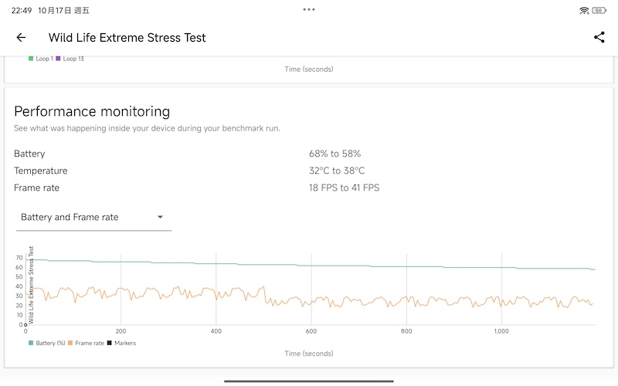Screen dimensions: 618x386
Task: Toggle the Battery (%) series legend
Action: pyautogui.click(x=46, y=343)
